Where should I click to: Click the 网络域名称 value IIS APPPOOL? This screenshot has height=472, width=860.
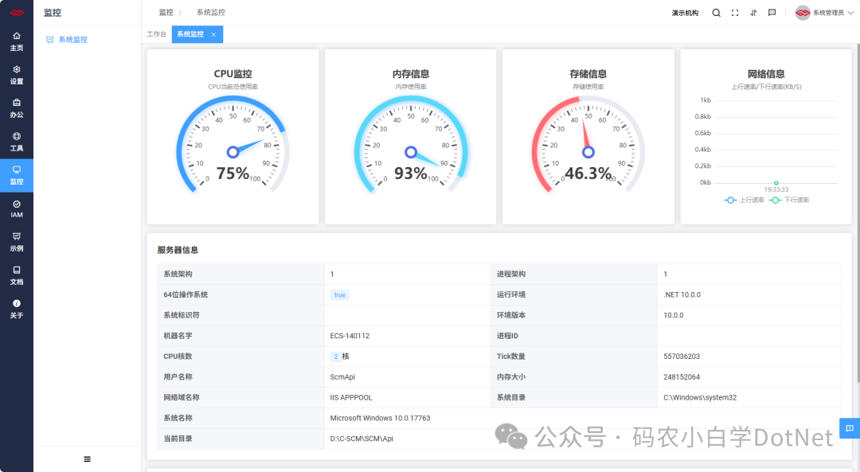pyautogui.click(x=351, y=397)
